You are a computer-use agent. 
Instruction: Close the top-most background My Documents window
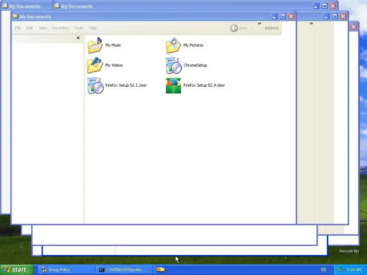tap(333, 6)
